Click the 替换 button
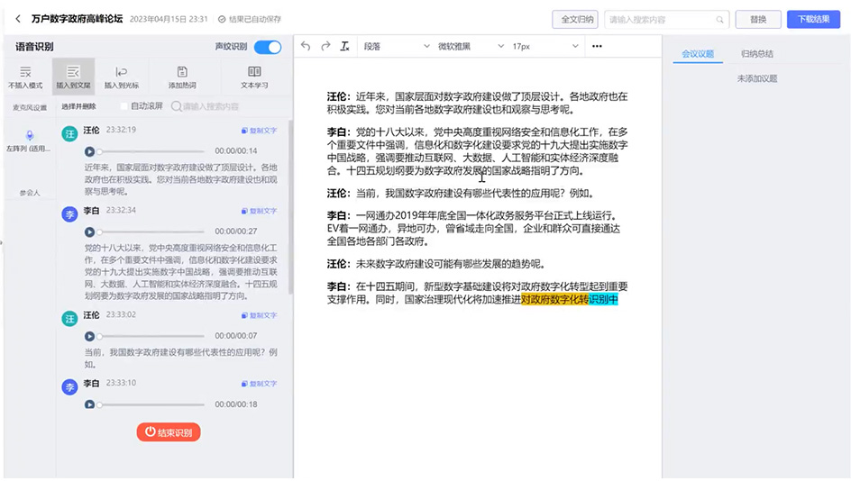 (758, 20)
